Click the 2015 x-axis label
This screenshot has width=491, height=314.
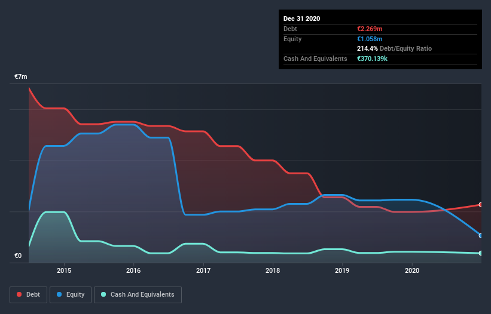click(64, 270)
